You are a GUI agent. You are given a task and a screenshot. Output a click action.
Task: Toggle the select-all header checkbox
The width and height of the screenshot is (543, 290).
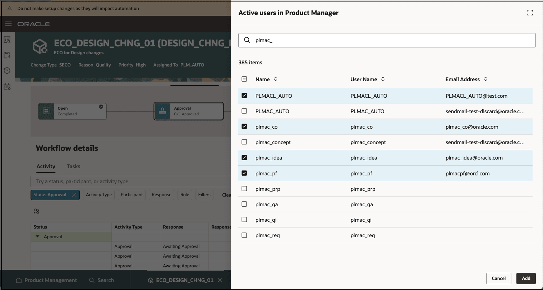click(x=244, y=79)
